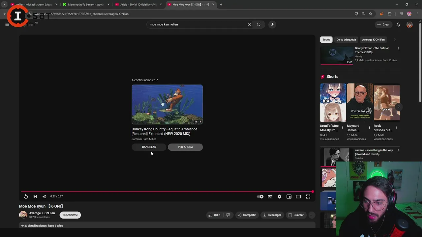Open the media control playlist icon
Image resolution: width=422 pixels, height=237 pixels.
[x=401, y=14]
